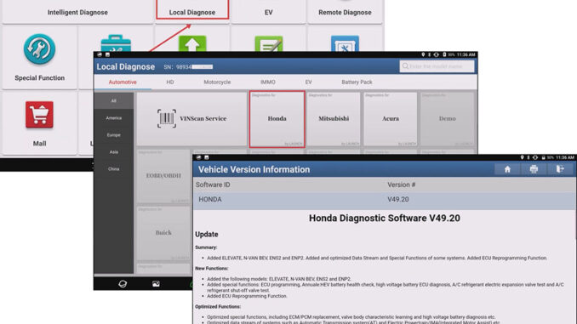Tap location icon in Local Diagnose status bar
Viewport: 577px width, 324px height.
click(x=423, y=54)
